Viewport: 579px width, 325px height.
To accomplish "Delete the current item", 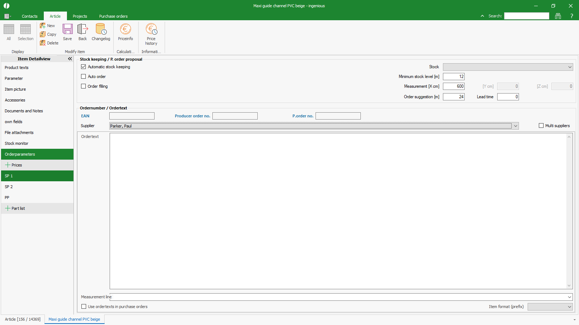I will tap(49, 43).
